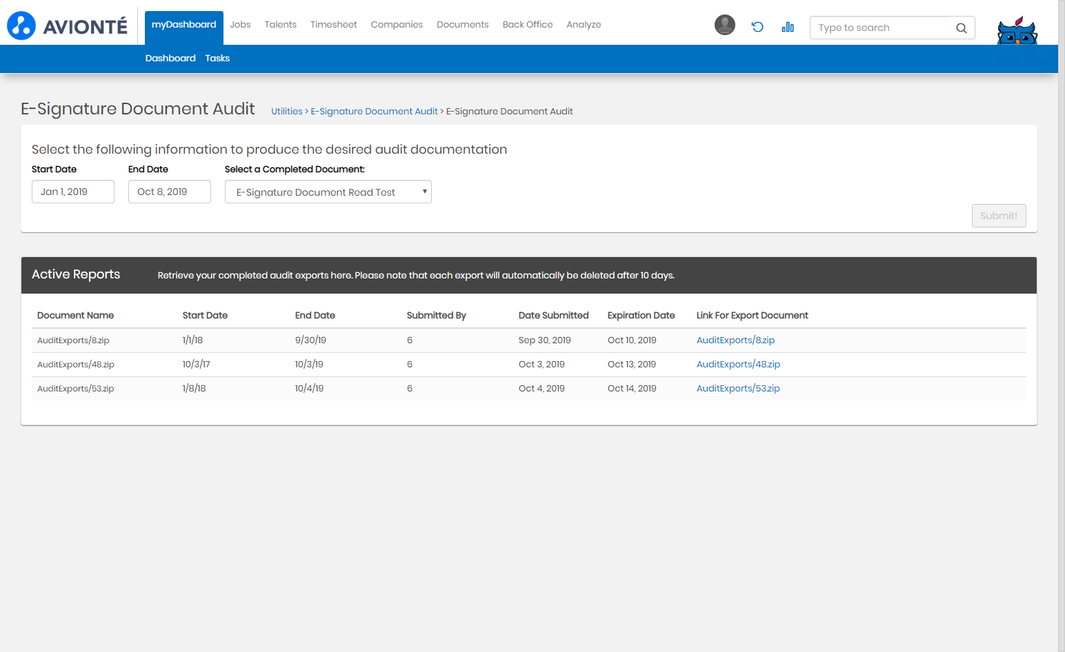Click the Submitted By column header
This screenshot has height=652, width=1065.
coord(437,315)
